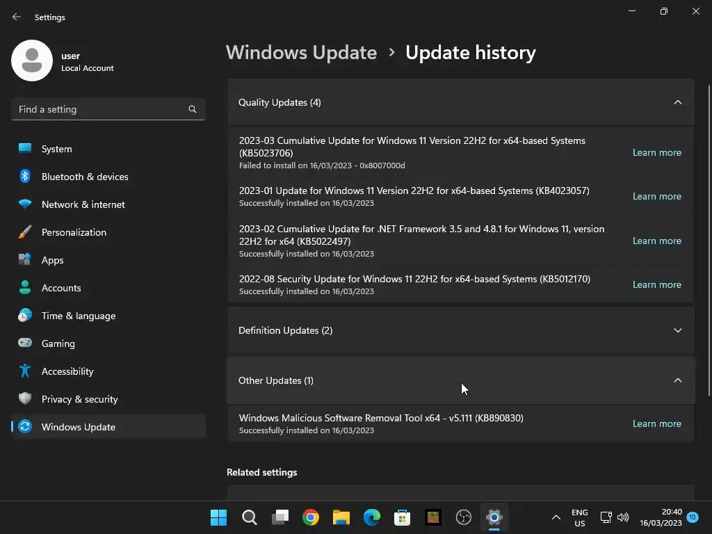The height and width of the screenshot is (534, 712).
Task: Select Accounts in the sidebar
Action: (x=108, y=288)
